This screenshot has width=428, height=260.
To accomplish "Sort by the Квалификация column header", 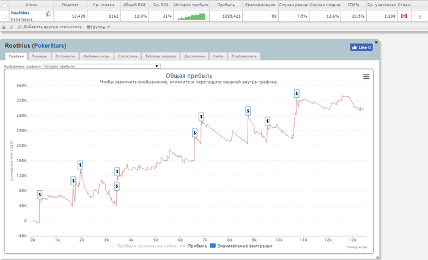I will (x=260, y=5).
